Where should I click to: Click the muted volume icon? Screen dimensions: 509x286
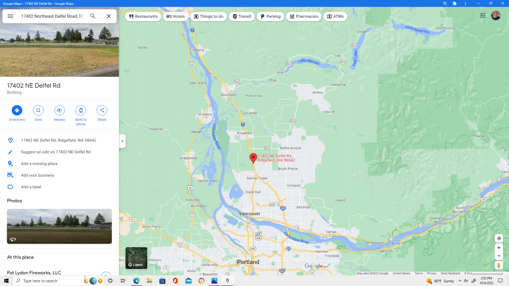click(466, 281)
